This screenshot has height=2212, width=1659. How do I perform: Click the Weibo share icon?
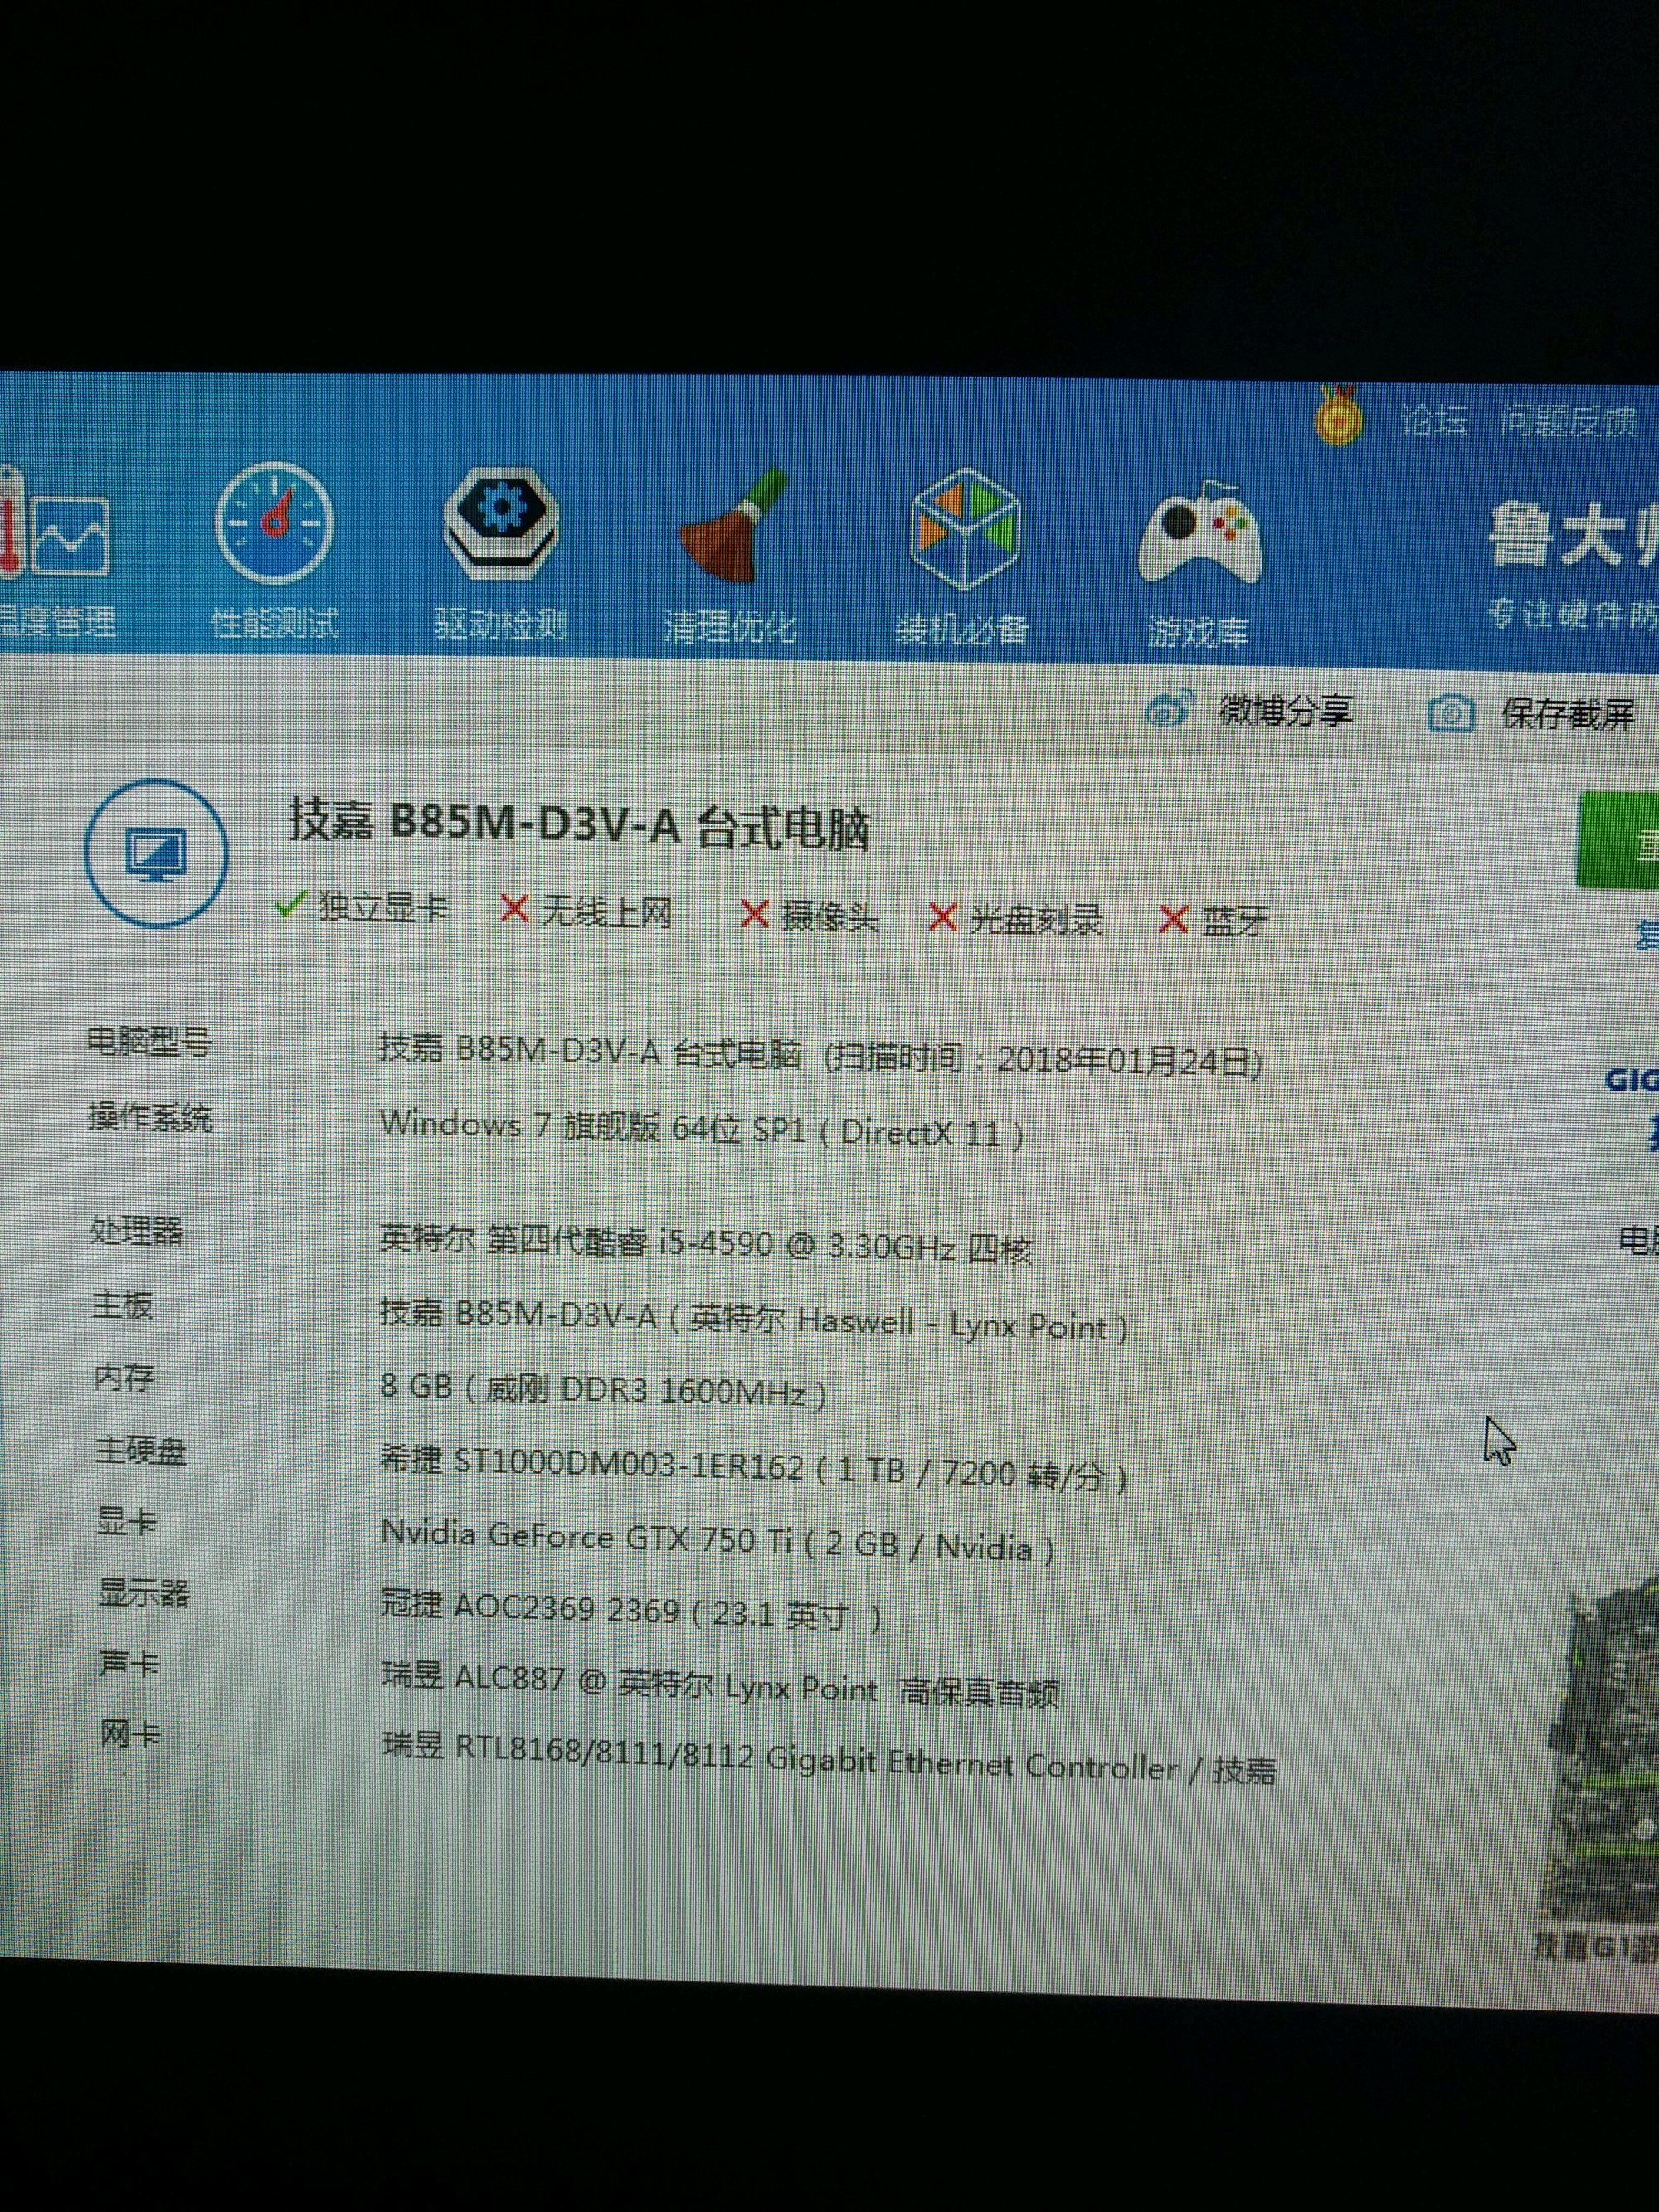[x=1170, y=711]
